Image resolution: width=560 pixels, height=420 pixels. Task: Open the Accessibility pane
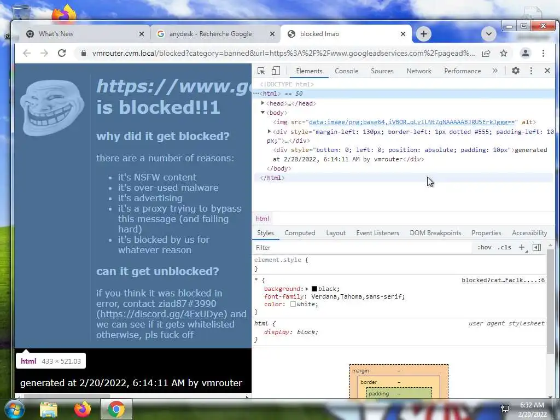click(x=529, y=233)
